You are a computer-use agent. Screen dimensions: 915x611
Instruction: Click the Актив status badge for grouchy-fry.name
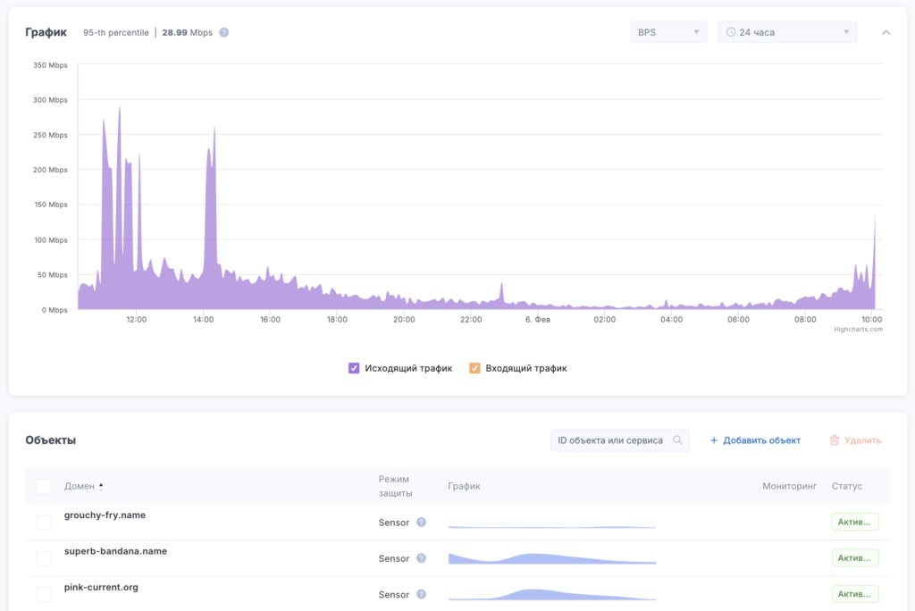coord(854,523)
